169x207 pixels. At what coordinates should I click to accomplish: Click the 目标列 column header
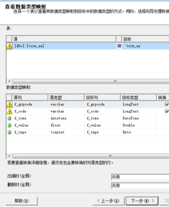(x=102, y=97)
